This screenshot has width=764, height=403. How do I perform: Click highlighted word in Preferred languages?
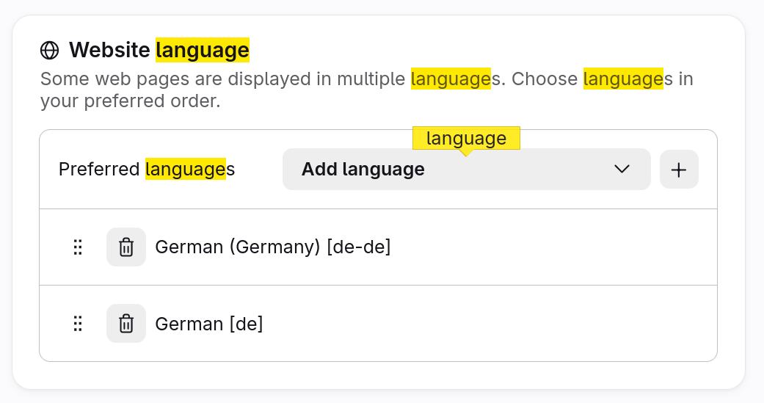pyautogui.click(x=186, y=170)
